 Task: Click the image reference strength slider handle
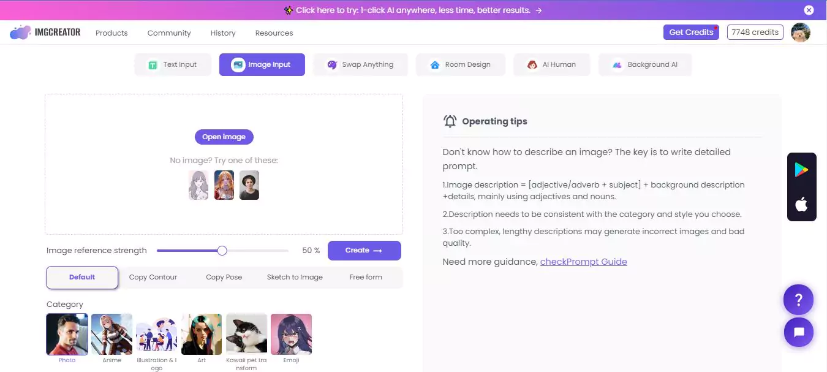pyautogui.click(x=222, y=250)
